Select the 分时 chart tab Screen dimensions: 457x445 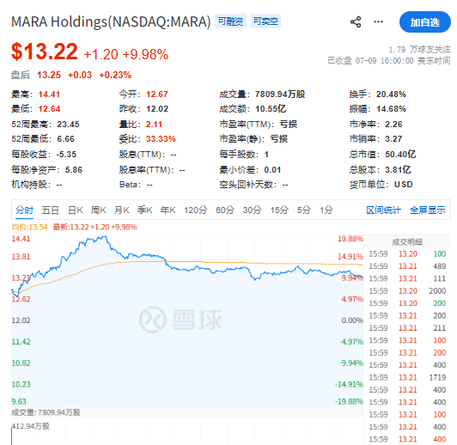pos(24,210)
